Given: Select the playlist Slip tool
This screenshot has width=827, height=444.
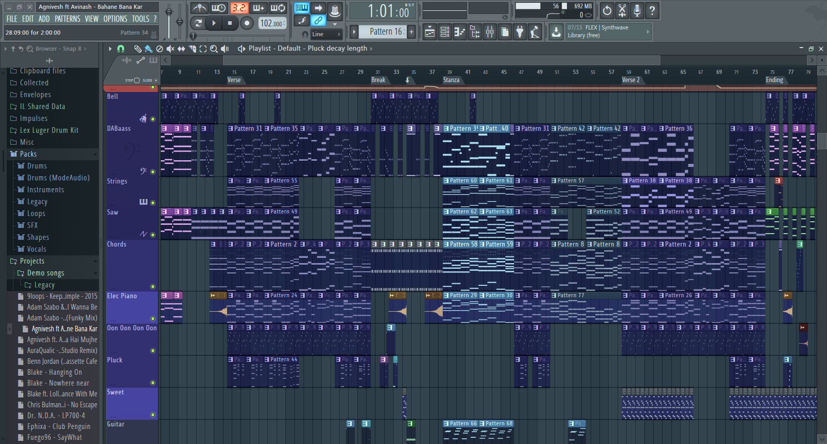Looking at the screenshot, I should [181, 49].
